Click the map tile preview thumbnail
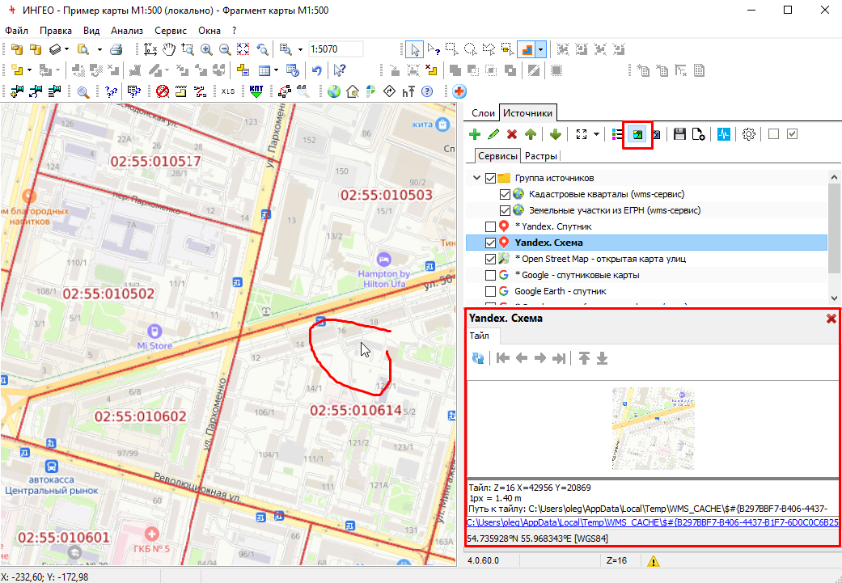This screenshot has width=842, height=583. click(654, 429)
